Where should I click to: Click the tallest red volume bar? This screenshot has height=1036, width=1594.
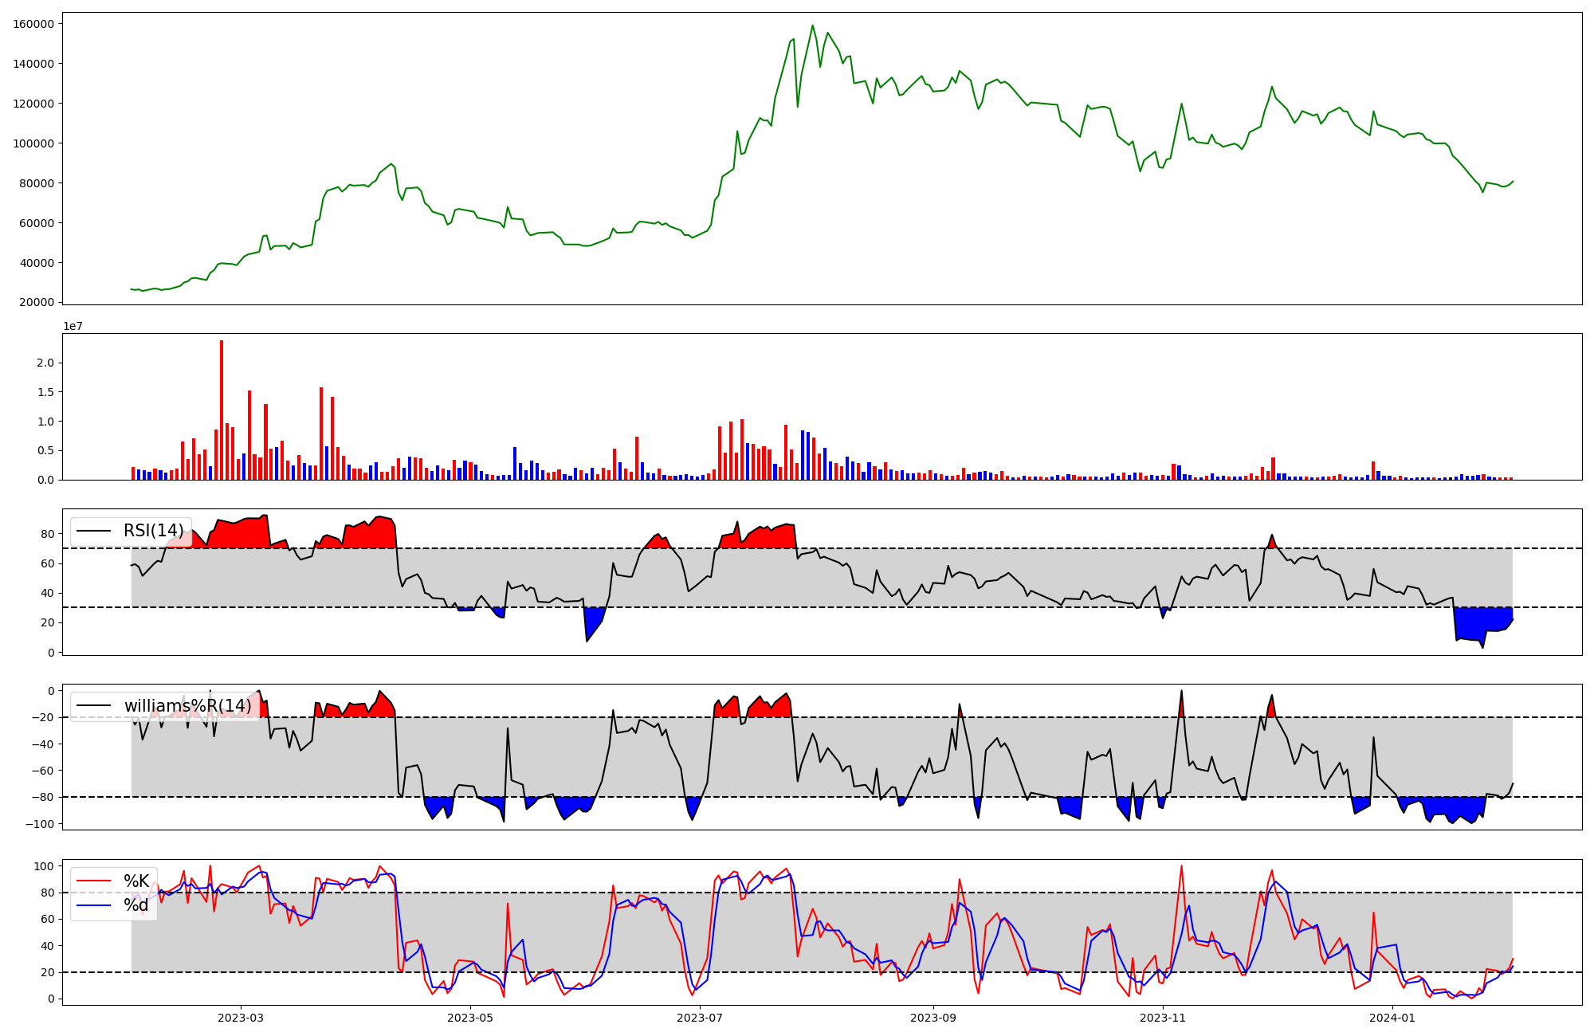point(222,410)
